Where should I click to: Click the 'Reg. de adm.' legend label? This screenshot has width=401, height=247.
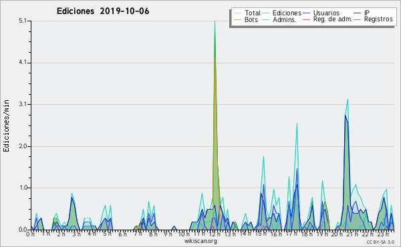point(333,19)
